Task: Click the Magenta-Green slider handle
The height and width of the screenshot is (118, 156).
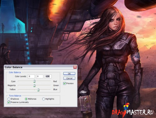Action: click(34, 86)
